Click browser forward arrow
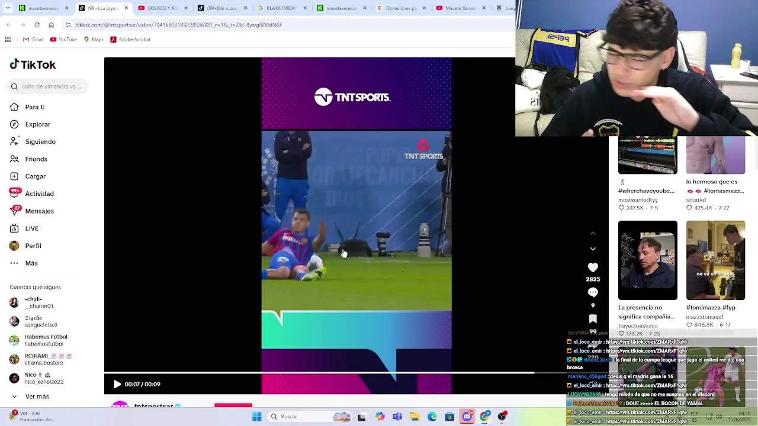Viewport: 758px width, 426px height. click(x=23, y=25)
